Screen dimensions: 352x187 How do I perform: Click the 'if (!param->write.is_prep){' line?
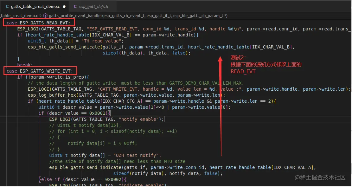coord(53,77)
